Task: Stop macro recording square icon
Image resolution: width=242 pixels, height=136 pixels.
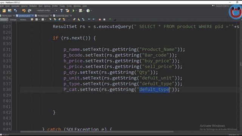Action: tap(104, 20)
